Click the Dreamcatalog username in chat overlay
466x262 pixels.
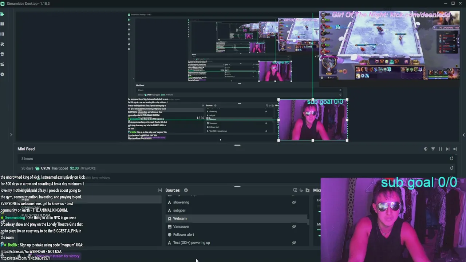pos(15,218)
